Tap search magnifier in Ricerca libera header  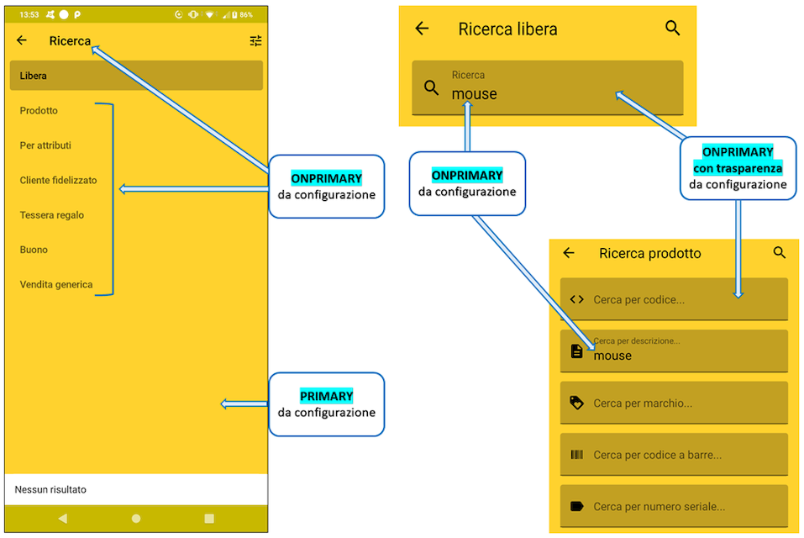[672, 29]
